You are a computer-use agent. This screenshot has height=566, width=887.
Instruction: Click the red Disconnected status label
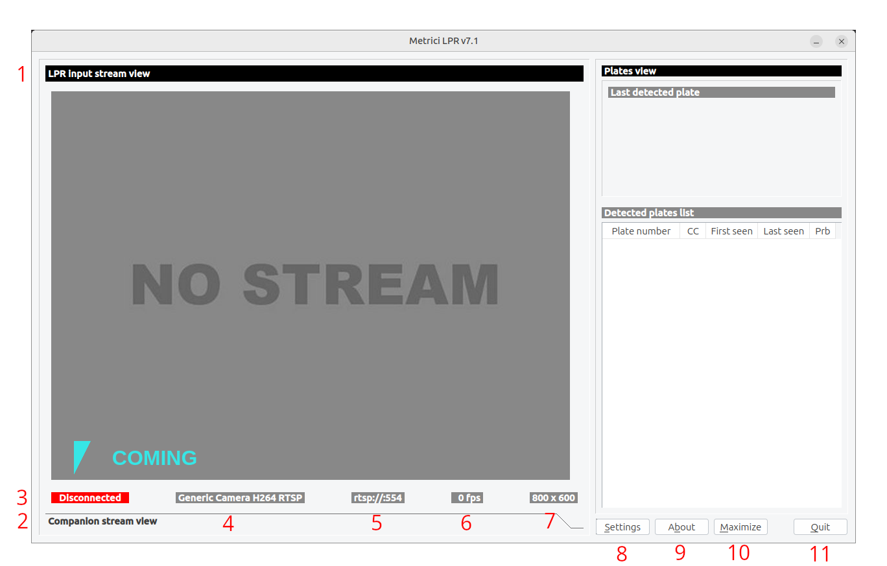click(x=90, y=498)
